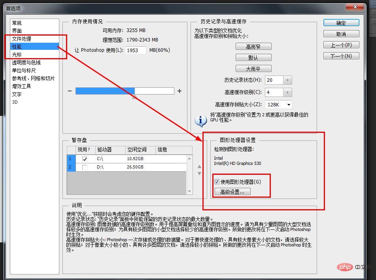Open the 常规 preferences category
This screenshot has height=280, width=376.
[17, 23]
